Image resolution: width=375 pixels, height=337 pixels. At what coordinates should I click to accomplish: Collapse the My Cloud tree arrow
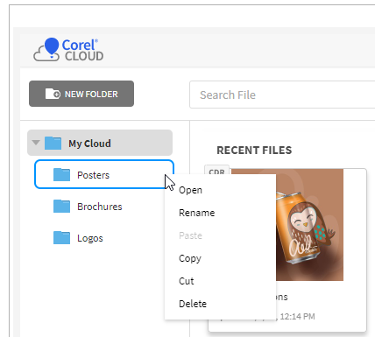coord(36,143)
